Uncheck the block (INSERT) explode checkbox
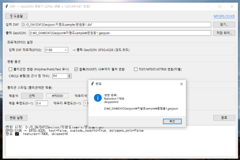This screenshot has height=160, width=240. tap(76, 69)
